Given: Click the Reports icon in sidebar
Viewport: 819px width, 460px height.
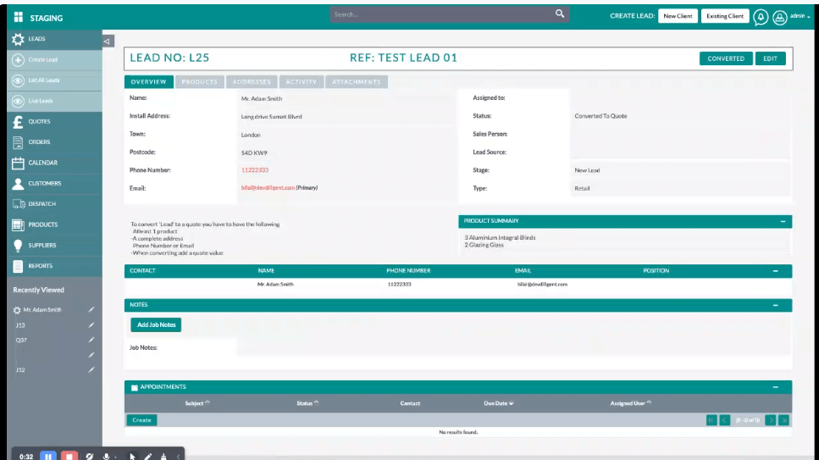Looking at the screenshot, I should pos(18,266).
